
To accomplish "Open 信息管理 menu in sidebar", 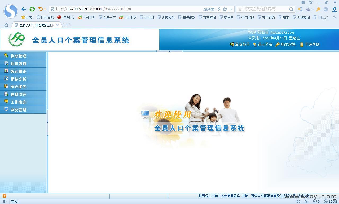I will [x=23, y=56].
